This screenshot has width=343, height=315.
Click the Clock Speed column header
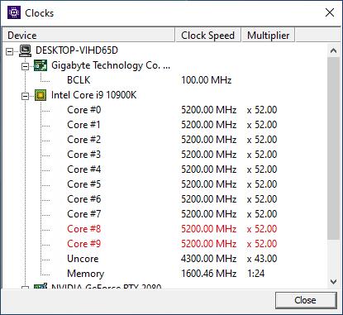[x=208, y=35]
